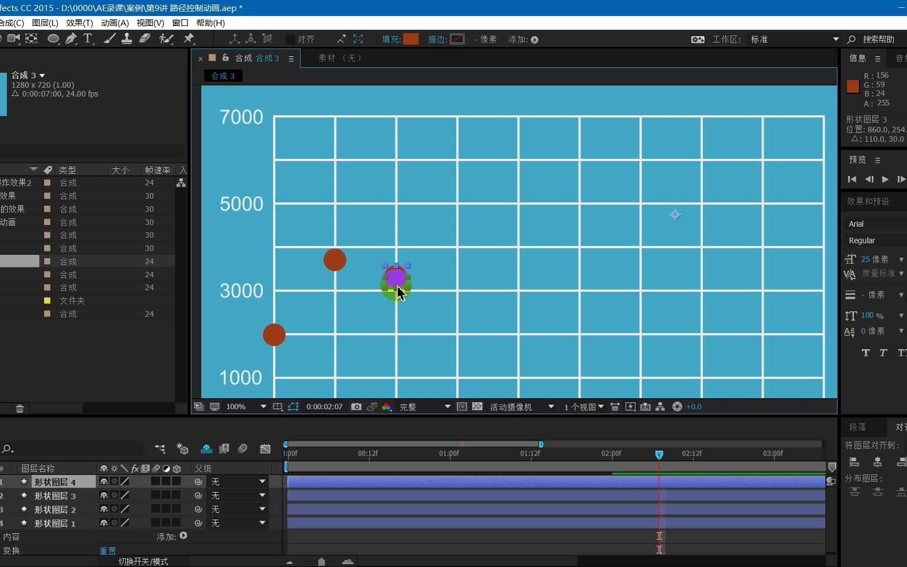Select the Pan Behind anchor point tool

point(31,39)
